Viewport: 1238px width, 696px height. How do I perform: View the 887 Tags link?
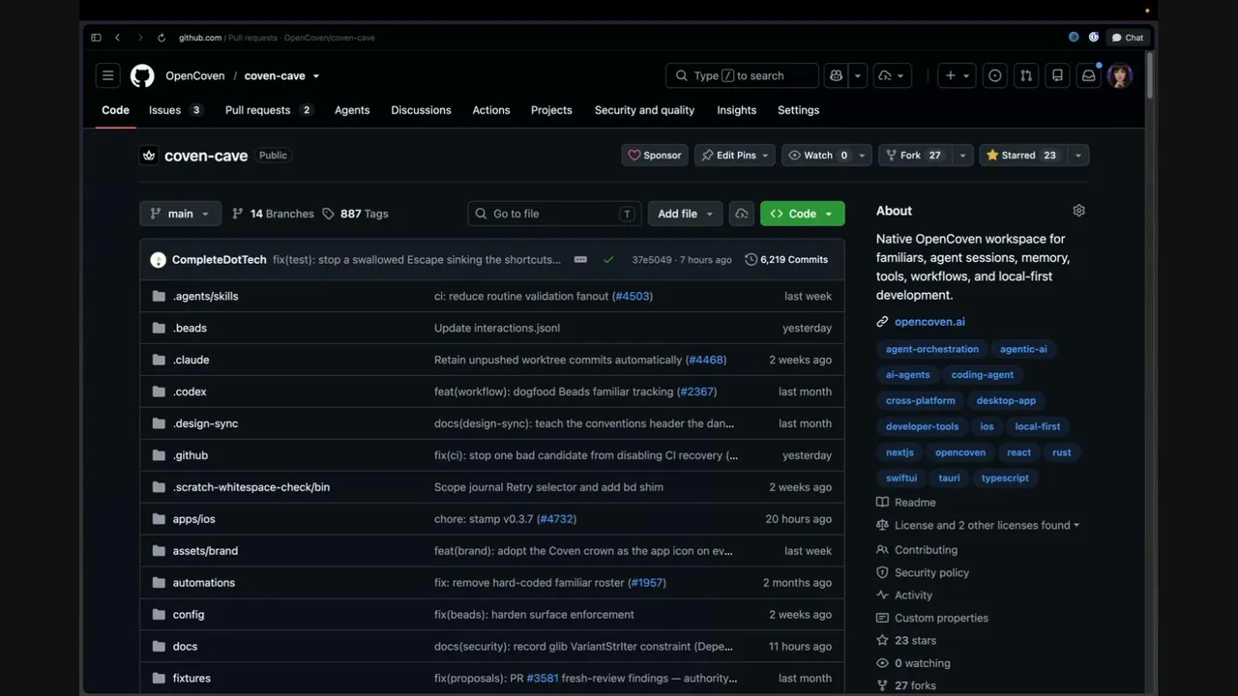pyautogui.click(x=355, y=214)
